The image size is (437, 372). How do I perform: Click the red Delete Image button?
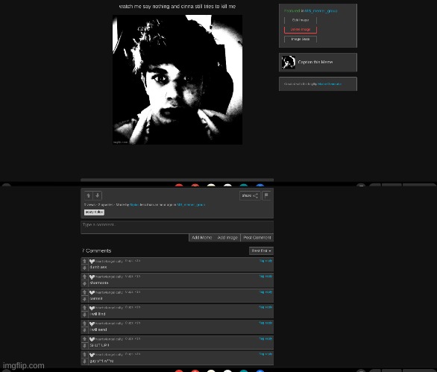(x=301, y=30)
